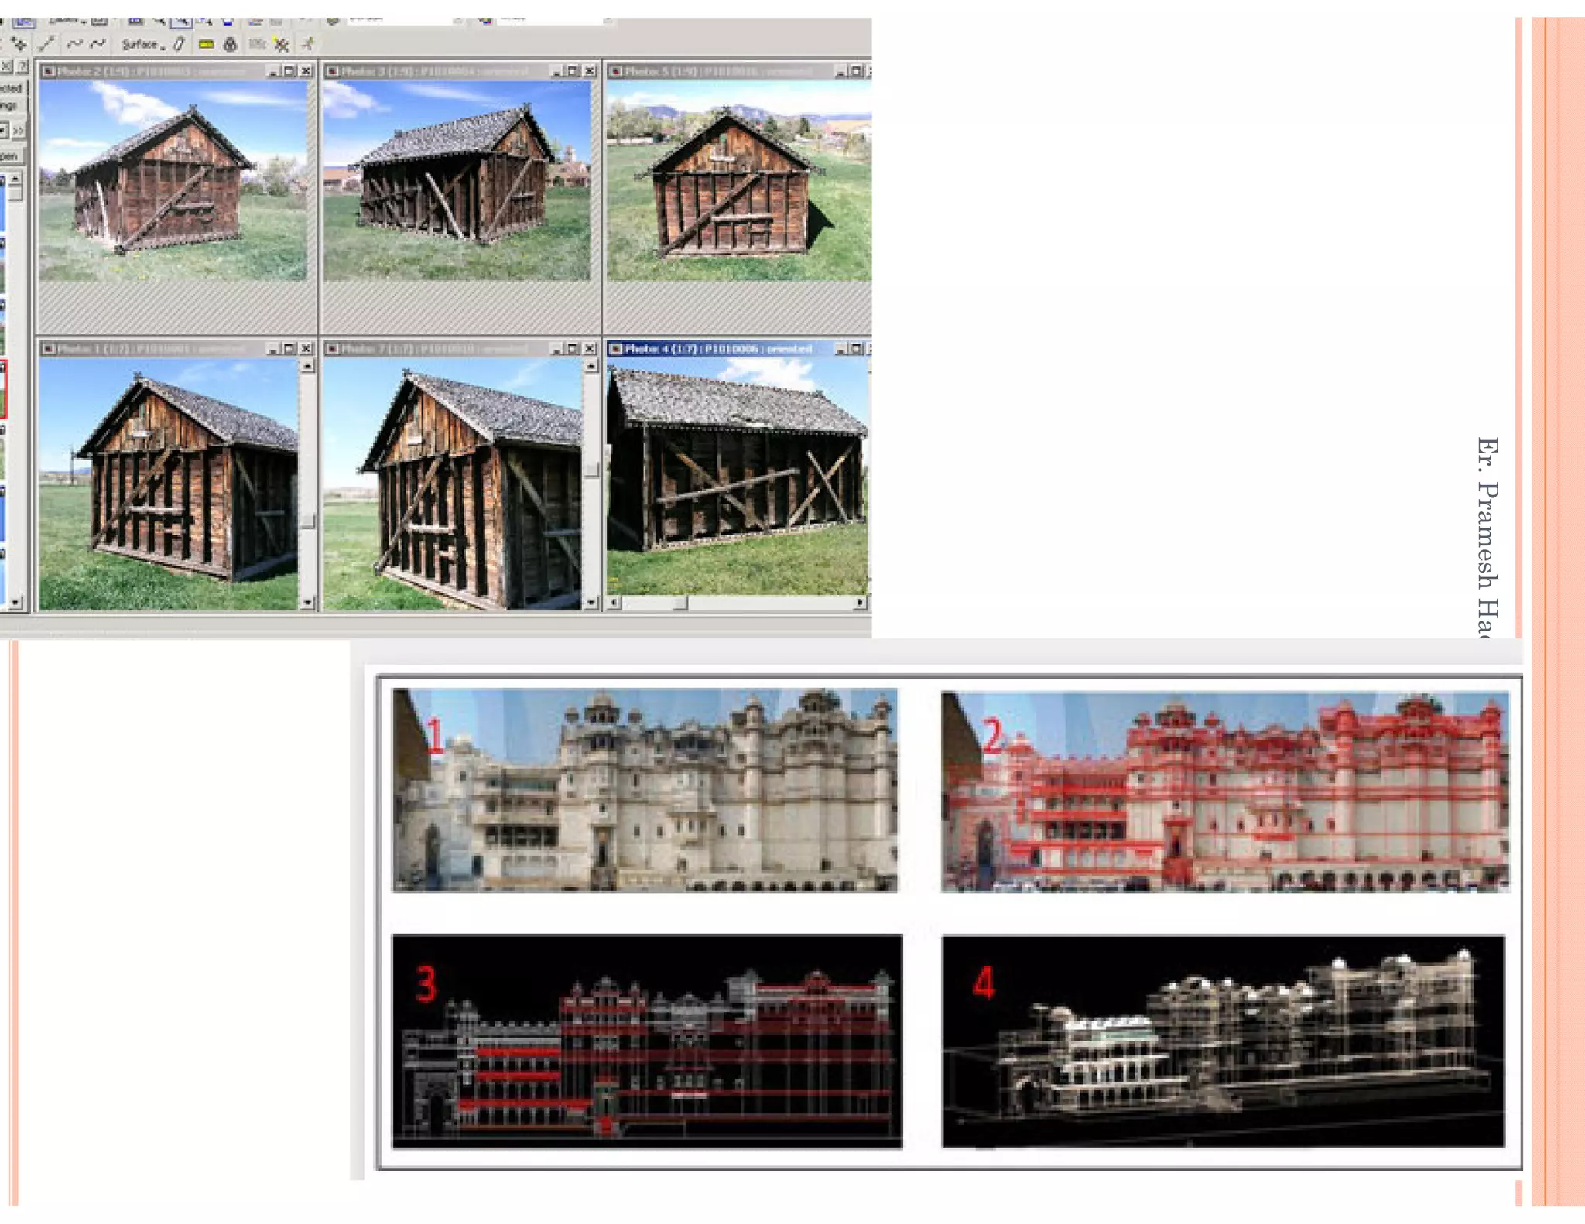Viewport: 1585px width, 1224px height.
Task: Click the running figure icon
Action: coord(308,44)
